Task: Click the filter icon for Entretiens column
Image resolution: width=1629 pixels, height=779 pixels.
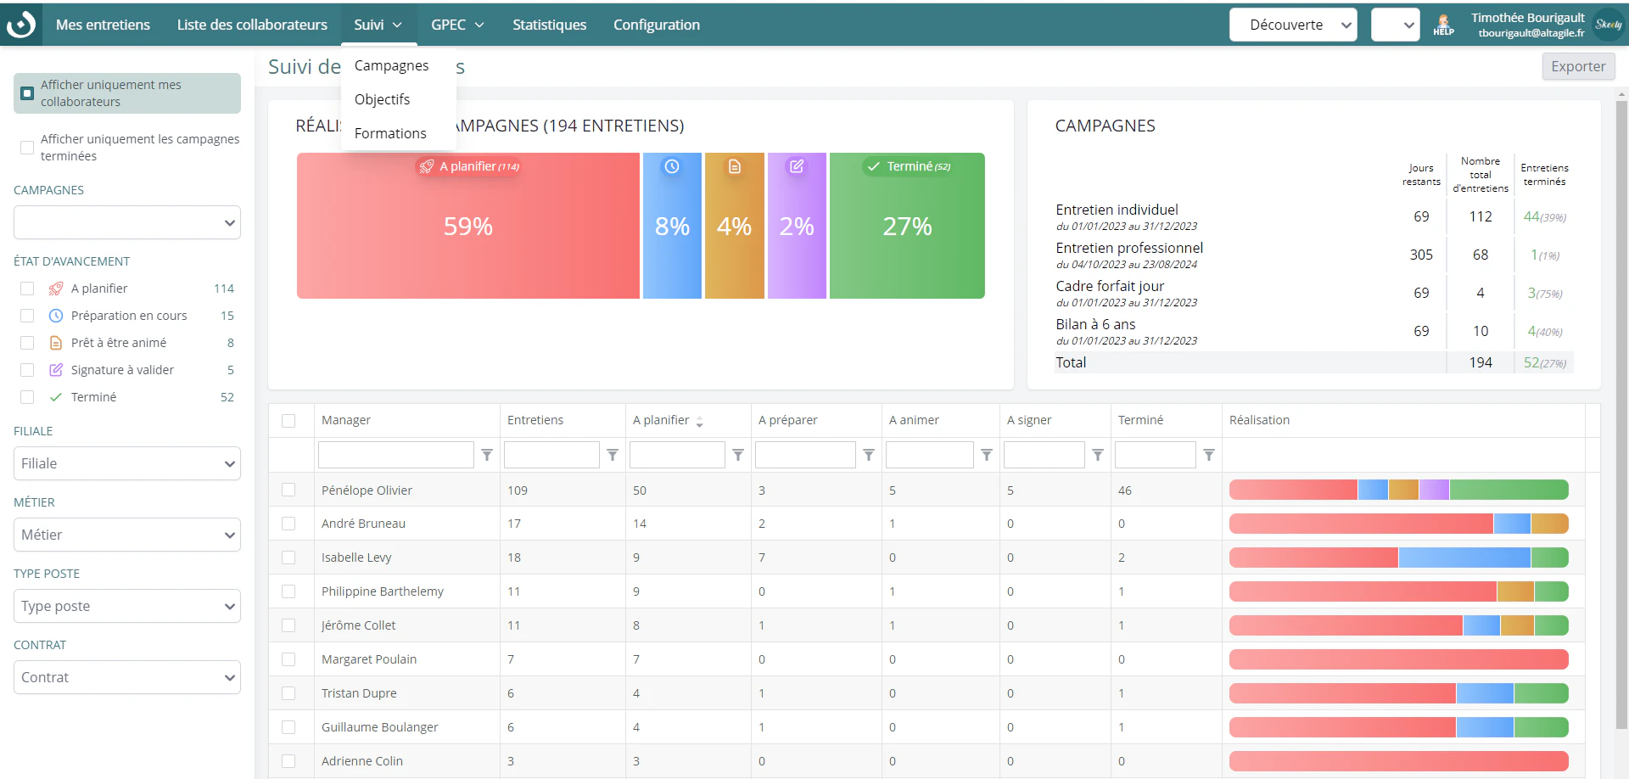Action: coord(613,456)
